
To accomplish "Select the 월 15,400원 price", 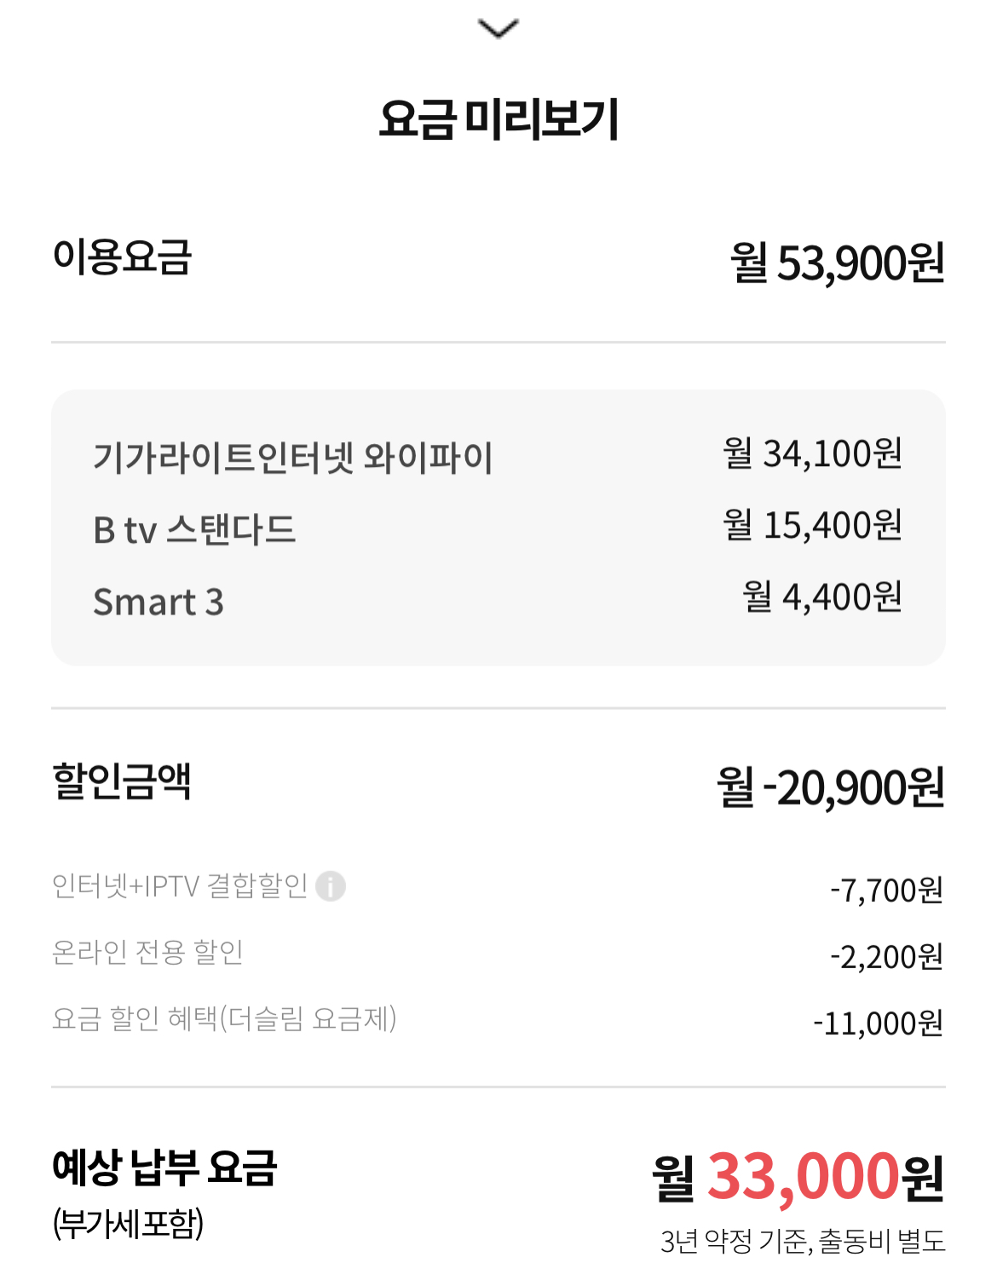I will (813, 525).
